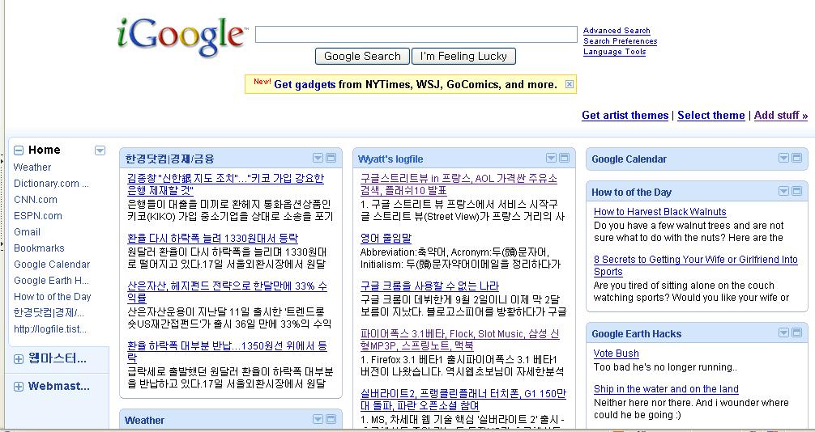
Task: Open Wyatt's logfile gadget dropdown menu
Action: pos(551,158)
